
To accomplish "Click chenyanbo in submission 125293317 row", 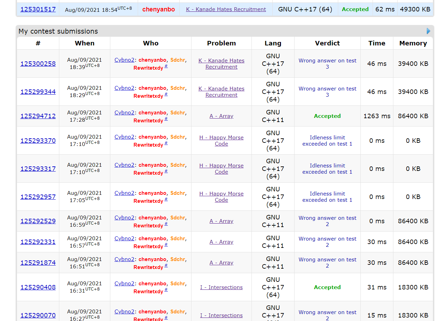I will (152, 165).
